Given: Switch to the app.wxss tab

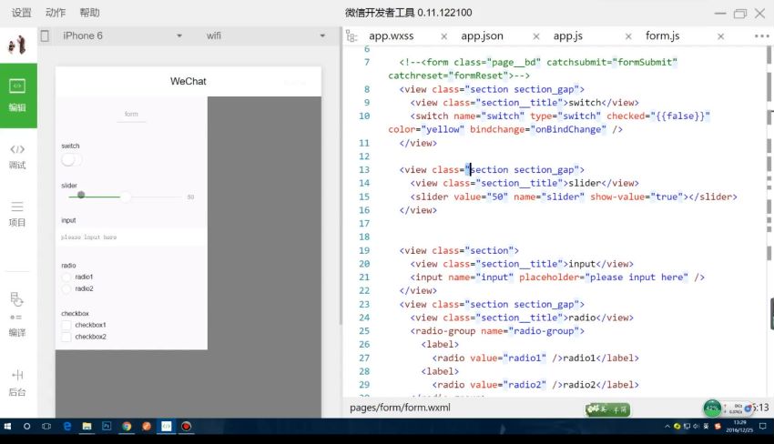Looking at the screenshot, I should (x=392, y=36).
